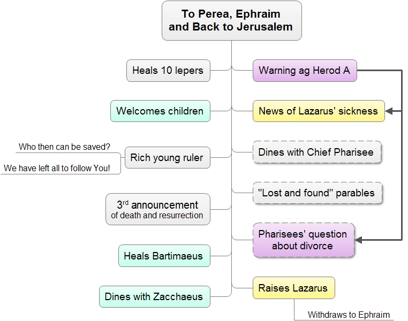408x321 pixels.
Task: Select the 'Heals Bartimaeus' node
Action: tap(164, 256)
